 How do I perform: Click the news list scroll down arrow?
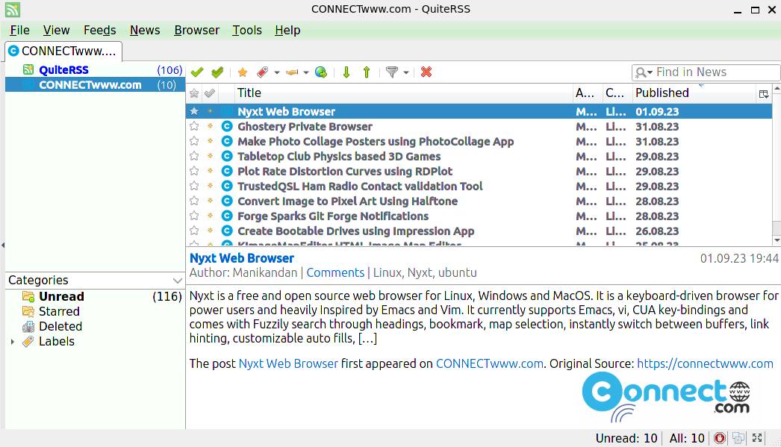(x=777, y=240)
